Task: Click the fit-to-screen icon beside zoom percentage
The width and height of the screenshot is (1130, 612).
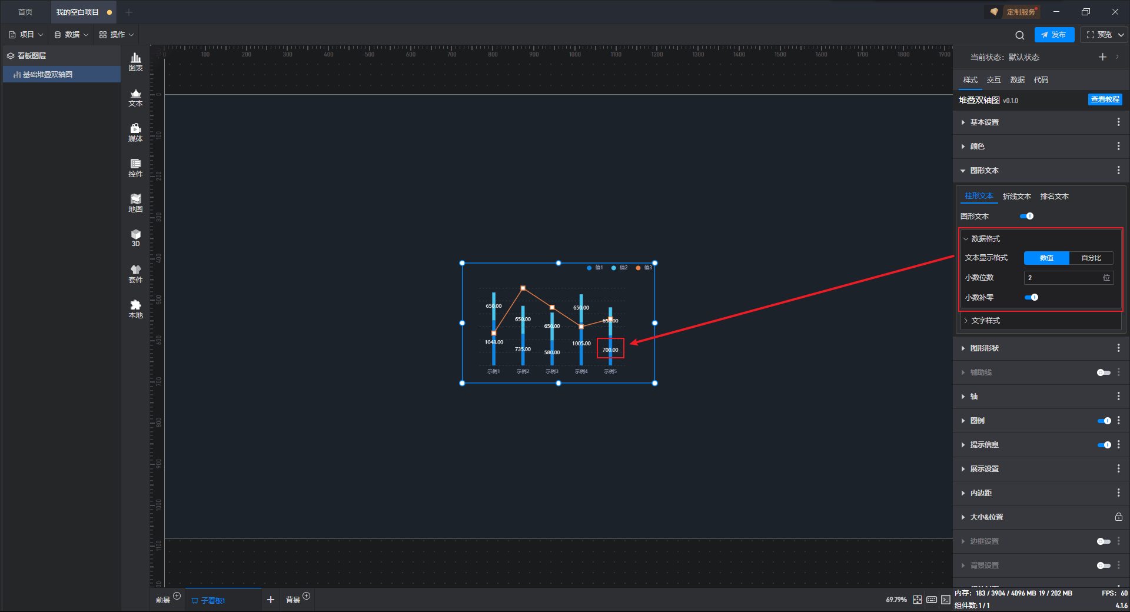Action: pyautogui.click(x=918, y=600)
